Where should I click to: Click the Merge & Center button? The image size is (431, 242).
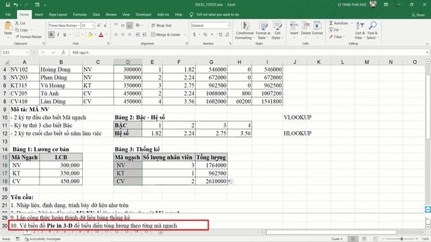pos(166,35)
